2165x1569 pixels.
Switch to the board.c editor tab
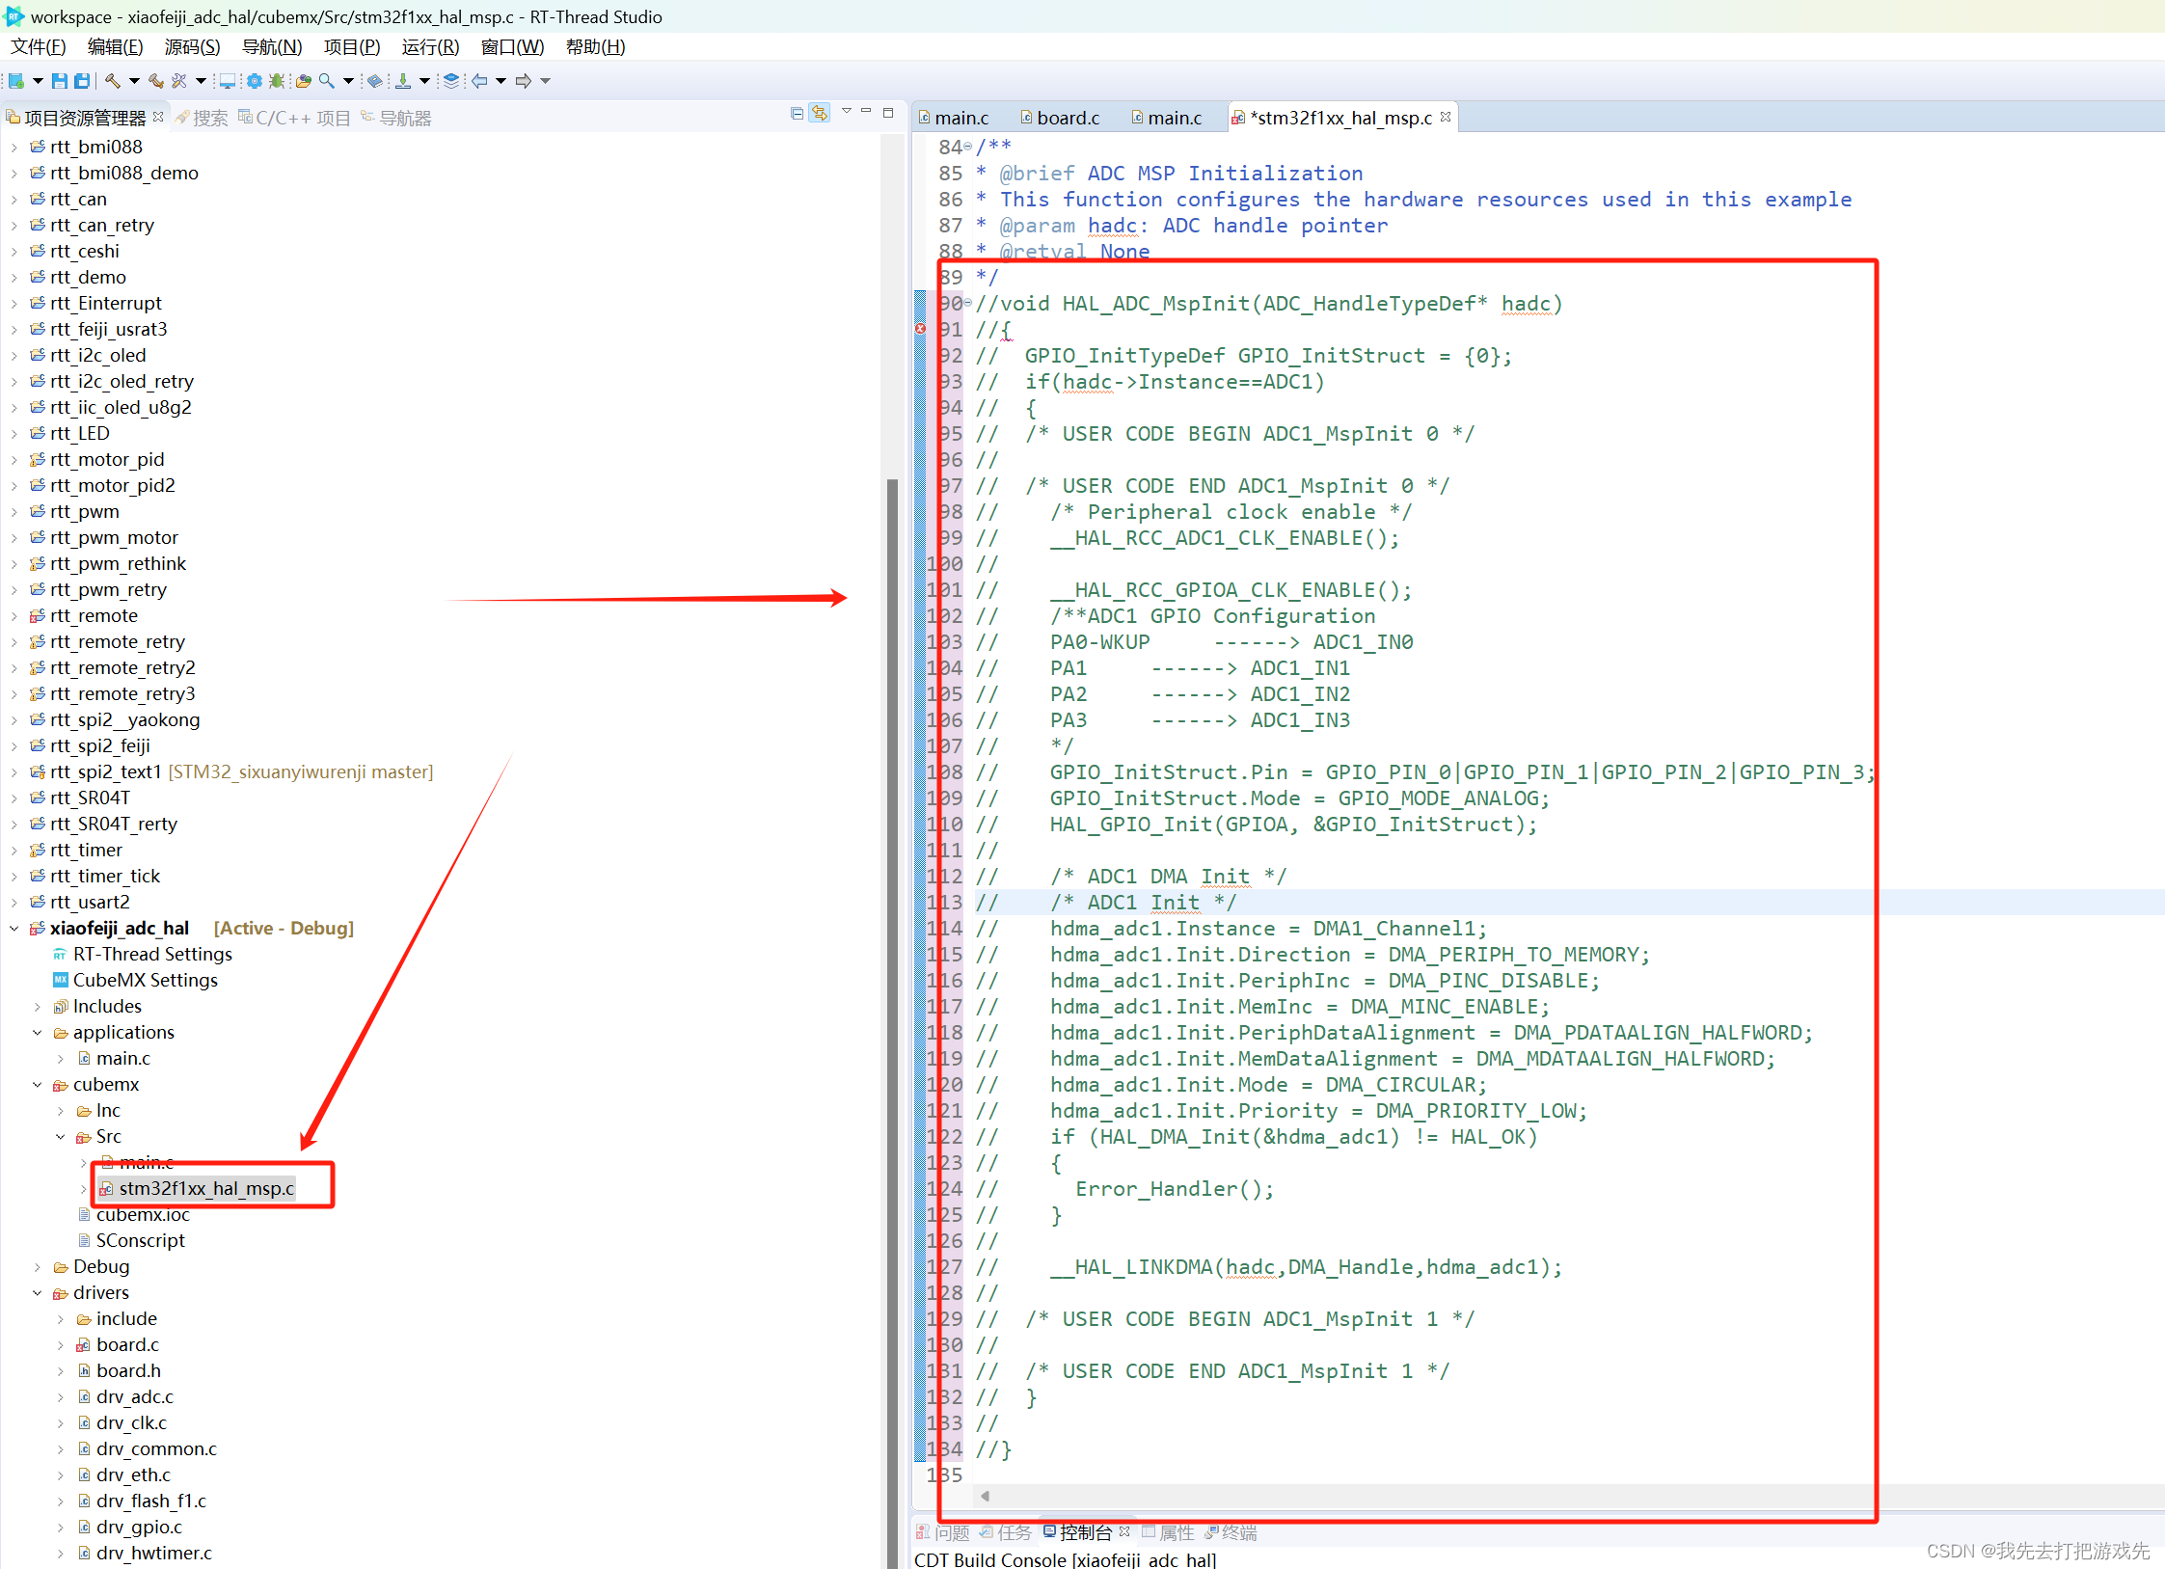[1067, 118]
